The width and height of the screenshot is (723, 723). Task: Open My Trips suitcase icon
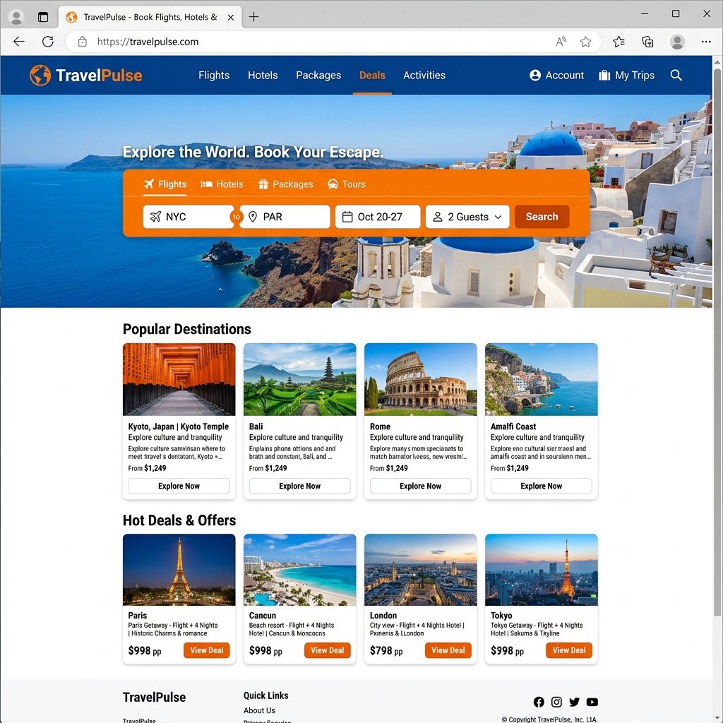tap(604, 75)
